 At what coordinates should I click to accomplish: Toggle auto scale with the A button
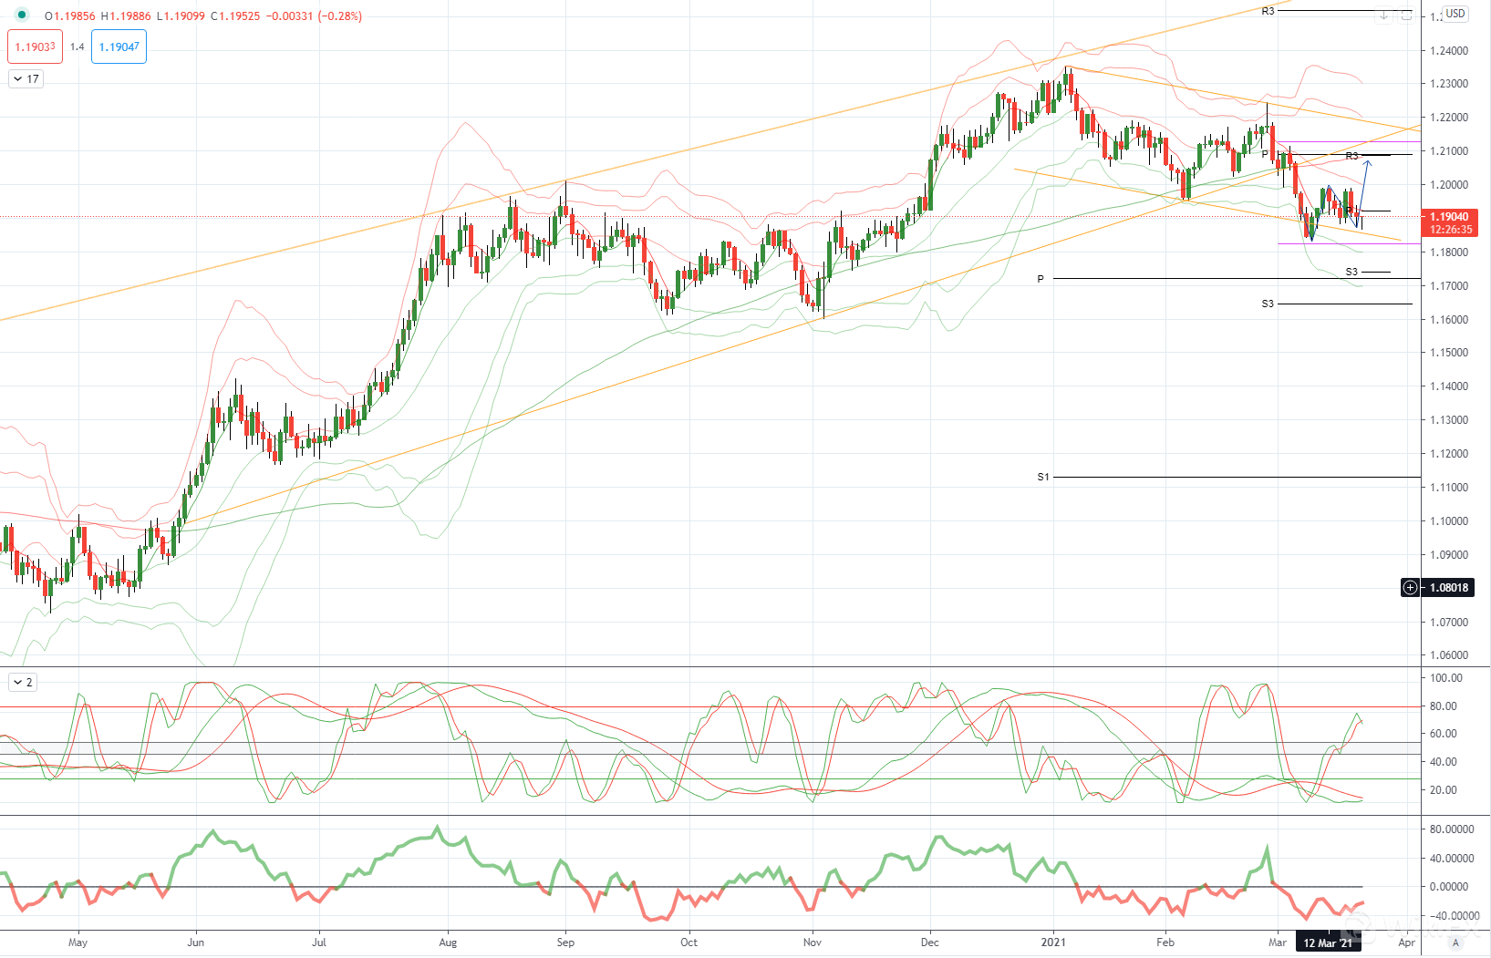tap(1455, 943)
